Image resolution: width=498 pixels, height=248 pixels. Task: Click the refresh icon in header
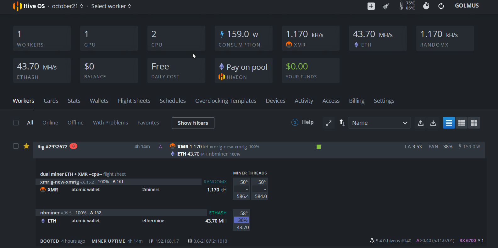click(441, 6)
